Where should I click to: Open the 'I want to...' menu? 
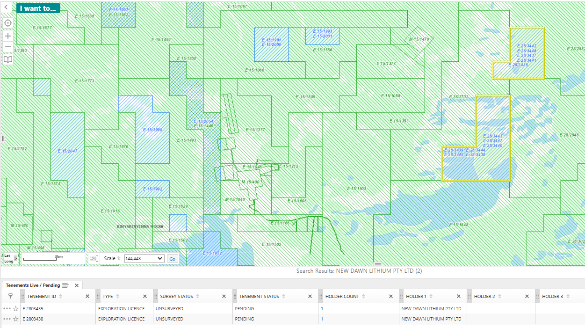(38, 8)
